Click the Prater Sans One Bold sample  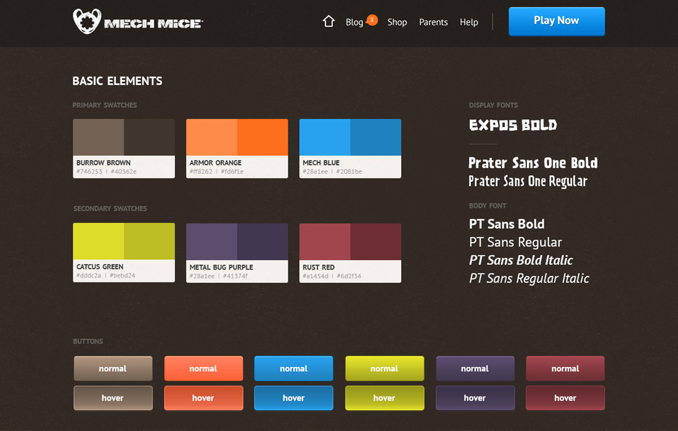[533, 163]
